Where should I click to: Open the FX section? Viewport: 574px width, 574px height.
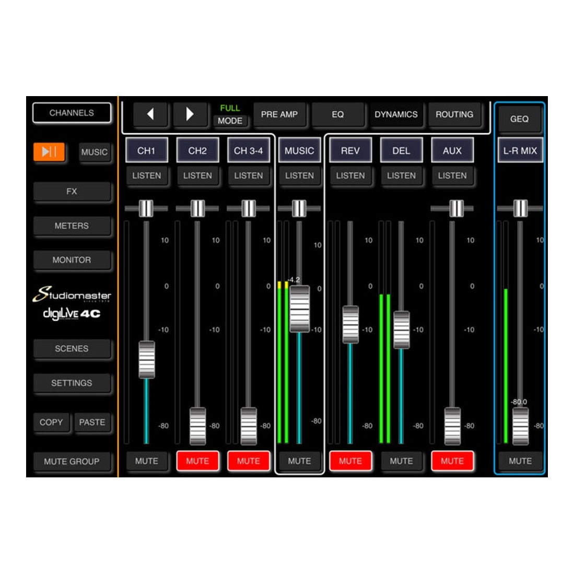tap(72, 192)
